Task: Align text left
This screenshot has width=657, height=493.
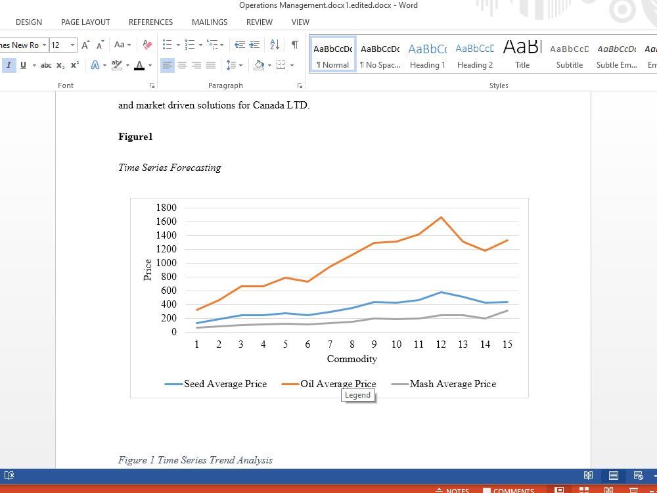Action: (x=167, y=65)
